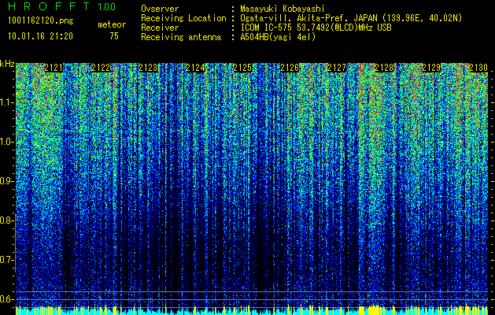Click the 2123 time marker

click(x=148, y=68)
